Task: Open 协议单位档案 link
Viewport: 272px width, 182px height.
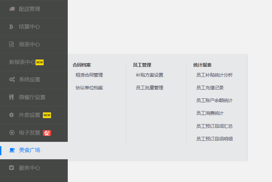Action: tap(89, 88)
